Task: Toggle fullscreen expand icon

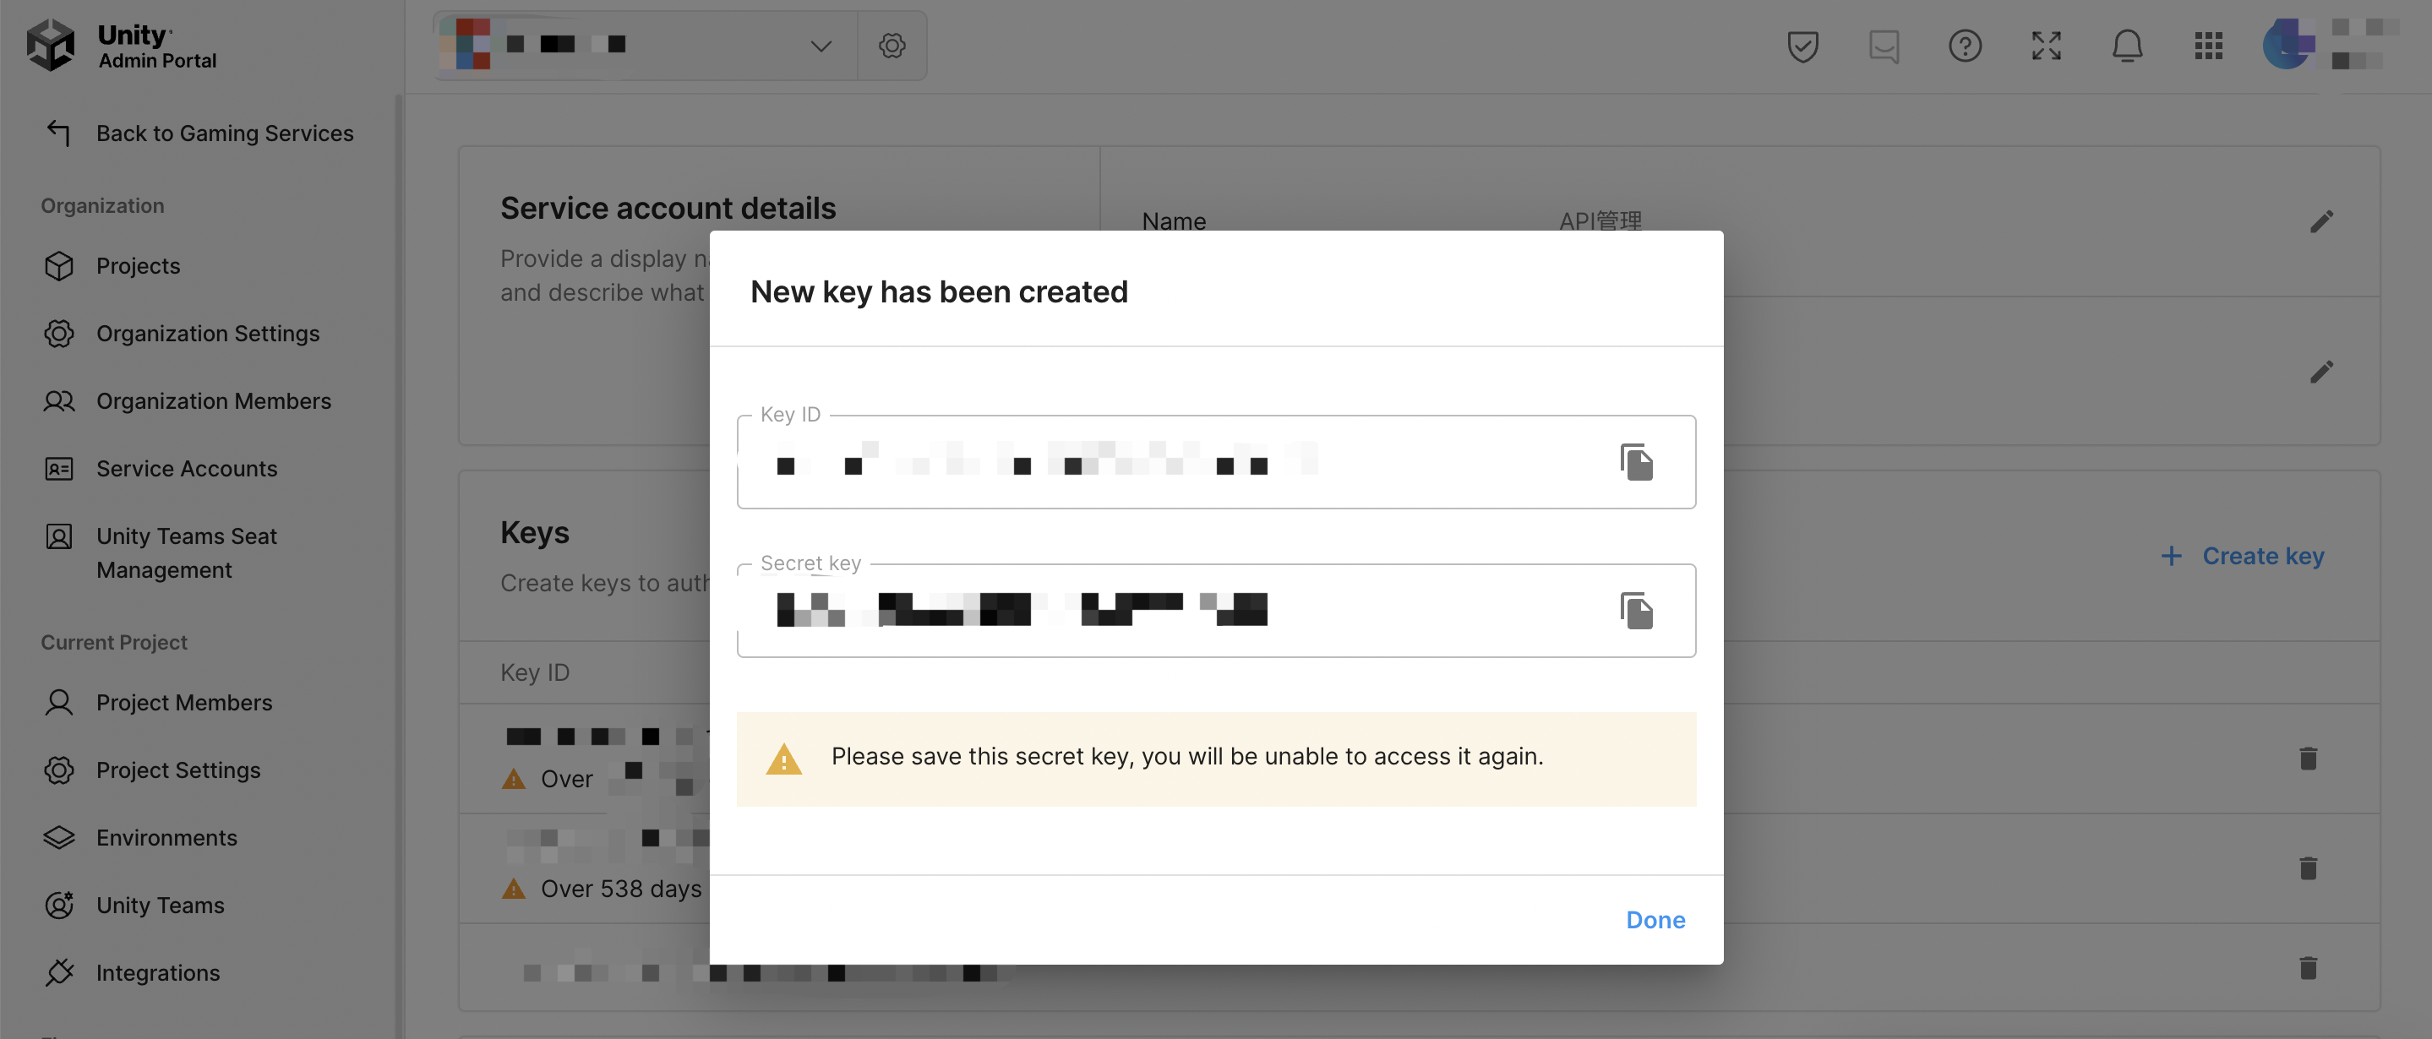Action: tap(2046, 46)
